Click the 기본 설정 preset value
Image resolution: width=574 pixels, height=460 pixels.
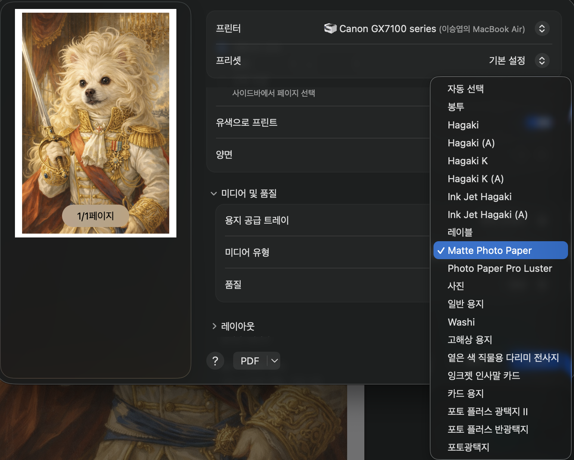pos(507,60)
